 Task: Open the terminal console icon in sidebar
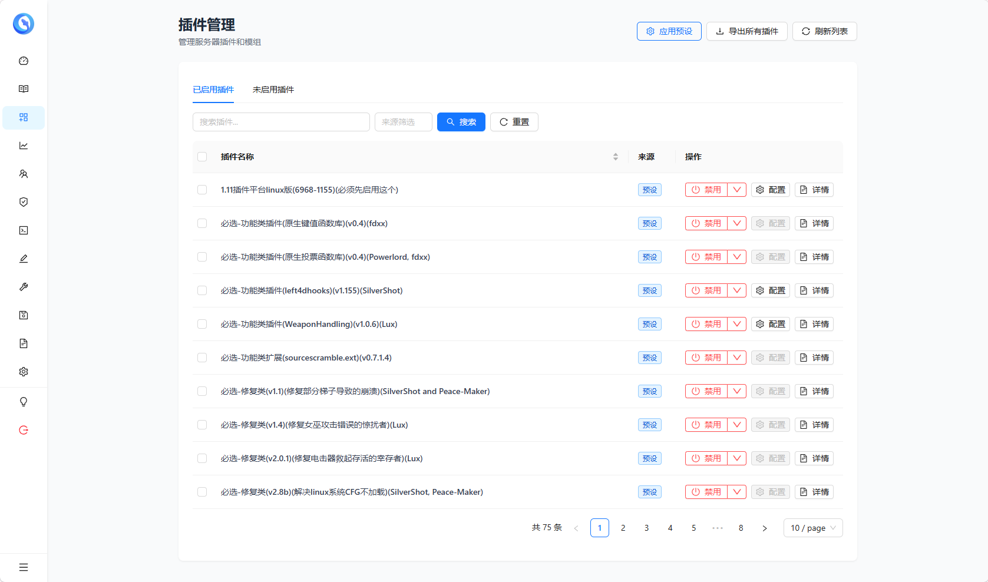click(24, 230)
